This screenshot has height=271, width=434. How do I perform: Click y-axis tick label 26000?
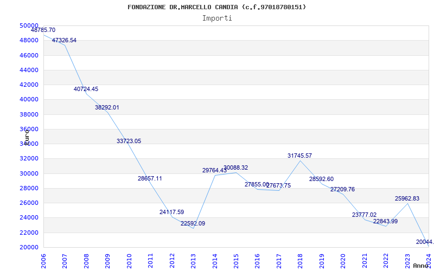point(29,203)
